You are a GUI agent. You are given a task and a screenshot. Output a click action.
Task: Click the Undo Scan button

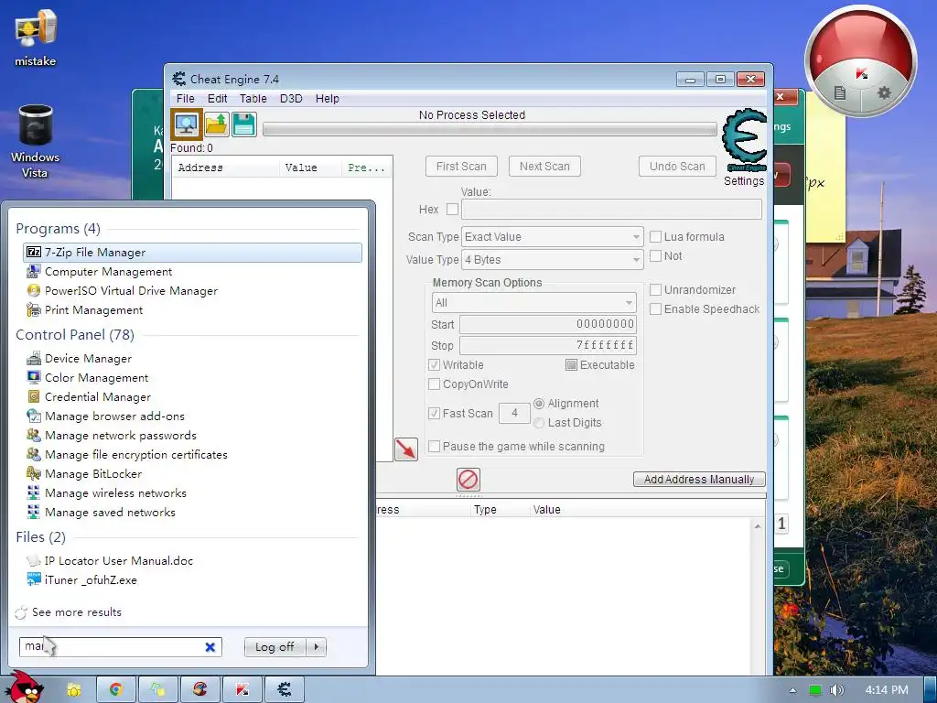coord(677,167)
